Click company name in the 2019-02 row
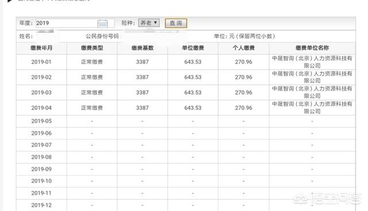This screenshot has width=368, height=211. 312,77
